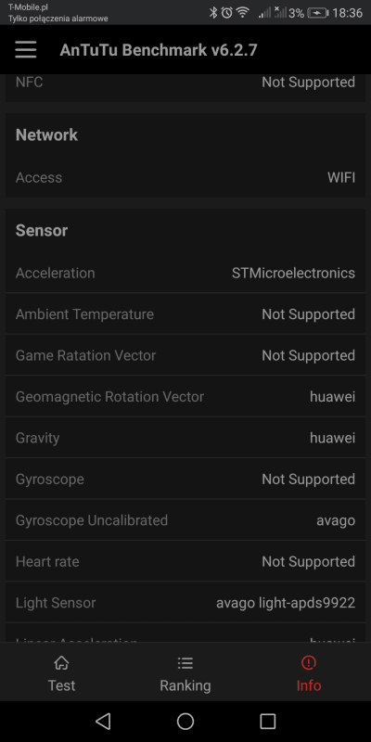Switch to the Ranking tab

coord(185,672)
